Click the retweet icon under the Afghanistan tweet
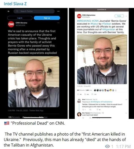Screen dimensions: 134x149 click(85, 94)
